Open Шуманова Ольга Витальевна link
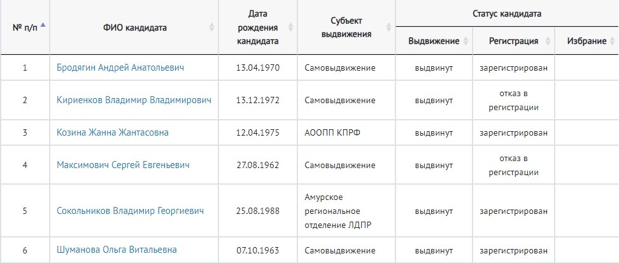This screenshot has height=263, width=619. pyautogui.click(x=117, y=250)
